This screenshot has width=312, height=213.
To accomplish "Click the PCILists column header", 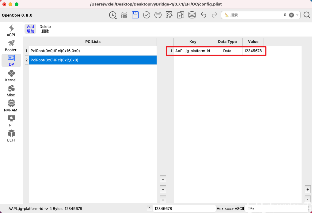I will coord(93,42).
